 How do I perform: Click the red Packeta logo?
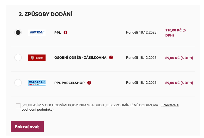click(x=37, y=58)
